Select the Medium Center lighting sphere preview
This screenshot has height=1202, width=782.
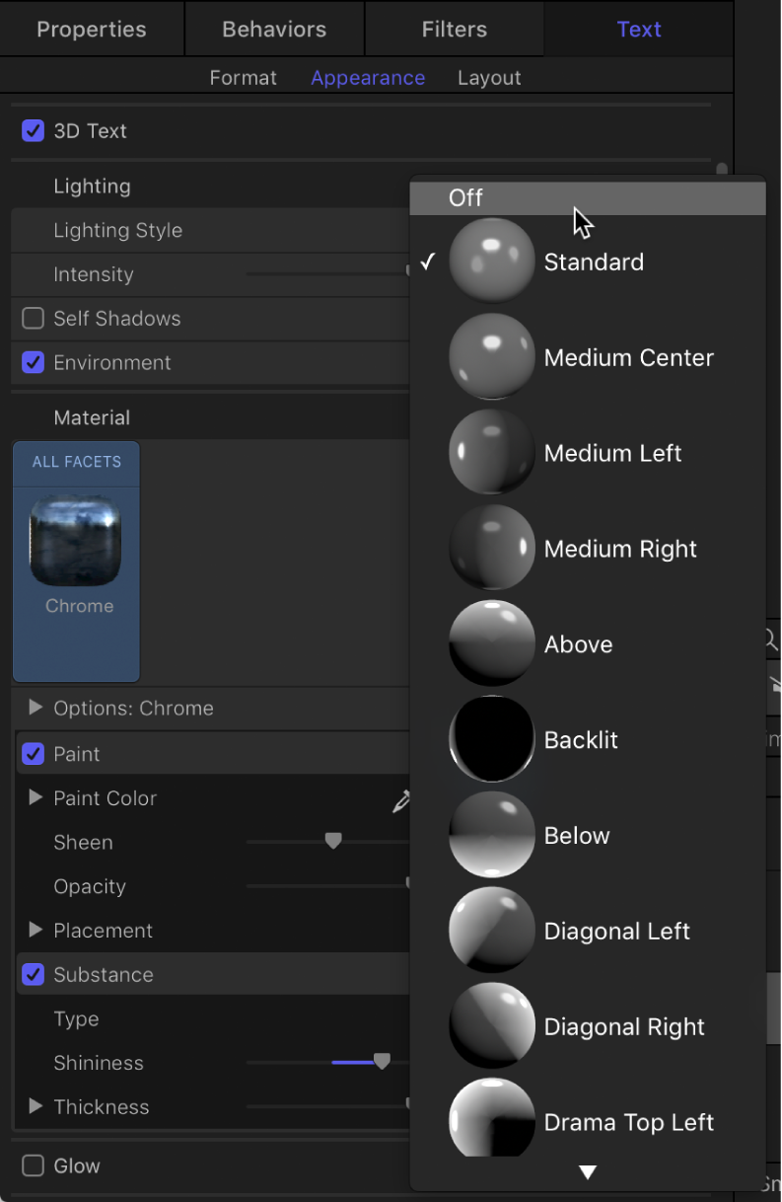[x=491, y=356]
